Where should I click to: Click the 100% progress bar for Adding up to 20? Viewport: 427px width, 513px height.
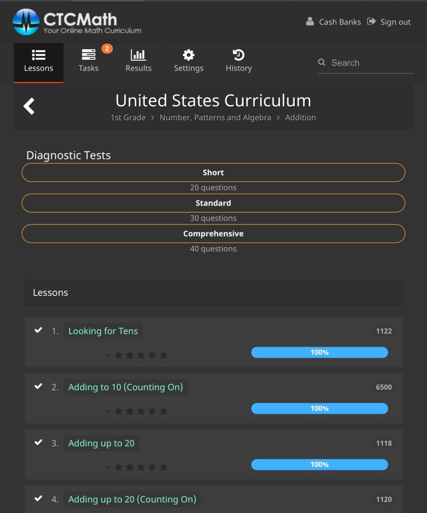click(319, 464)
